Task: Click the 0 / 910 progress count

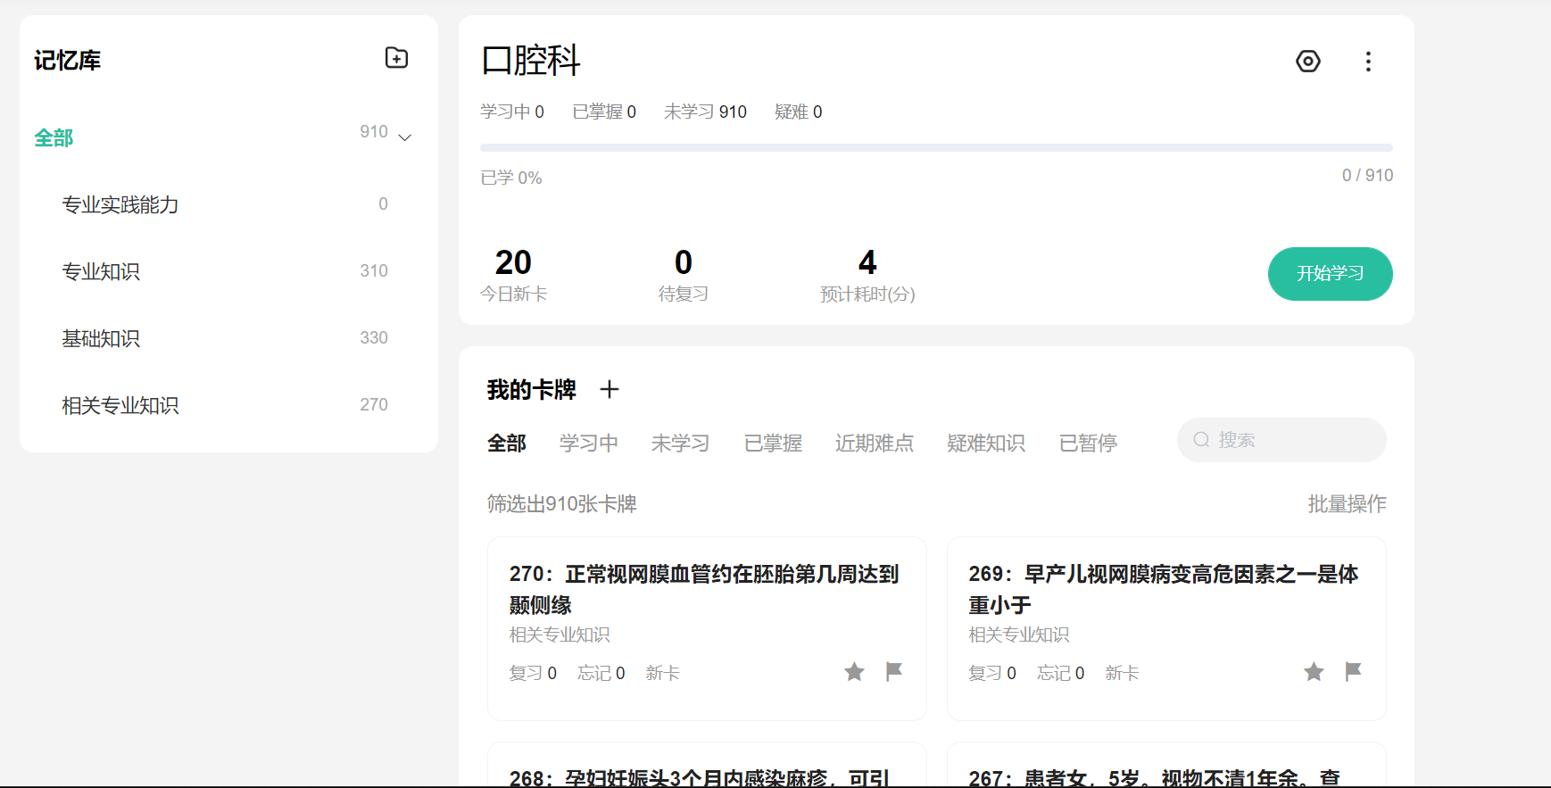Action: (1367, 176)
